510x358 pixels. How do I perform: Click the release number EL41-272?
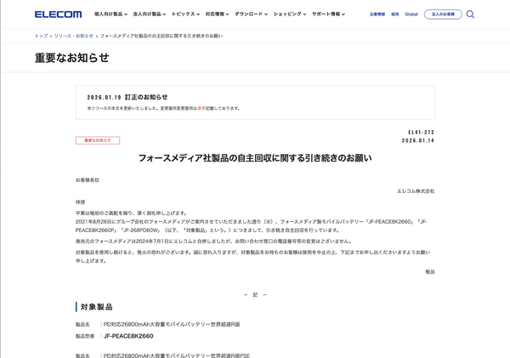(422, 132)
